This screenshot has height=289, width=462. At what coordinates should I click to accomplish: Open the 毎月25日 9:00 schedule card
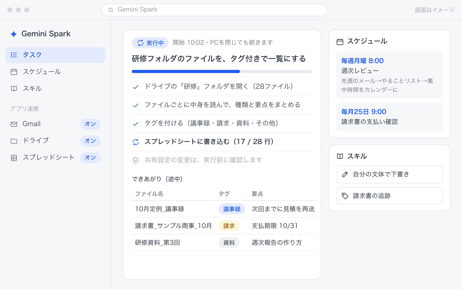click(390, 117)
